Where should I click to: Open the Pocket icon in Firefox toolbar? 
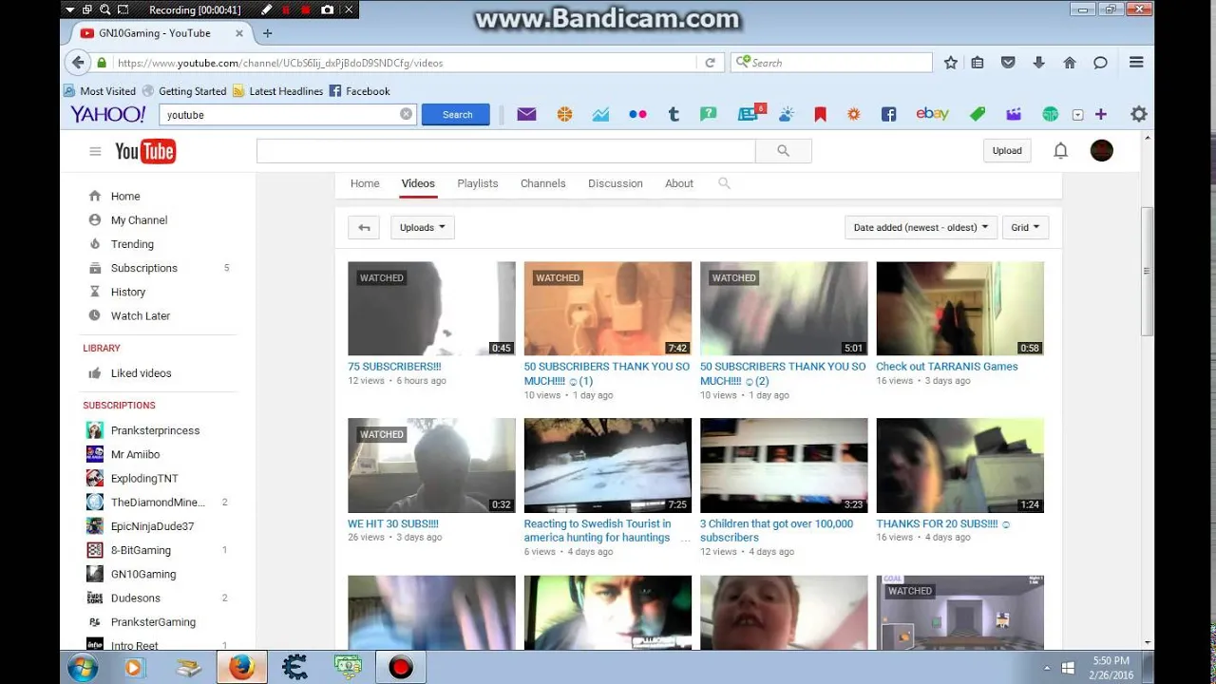pyautogui.click(x=1008, y=63)
